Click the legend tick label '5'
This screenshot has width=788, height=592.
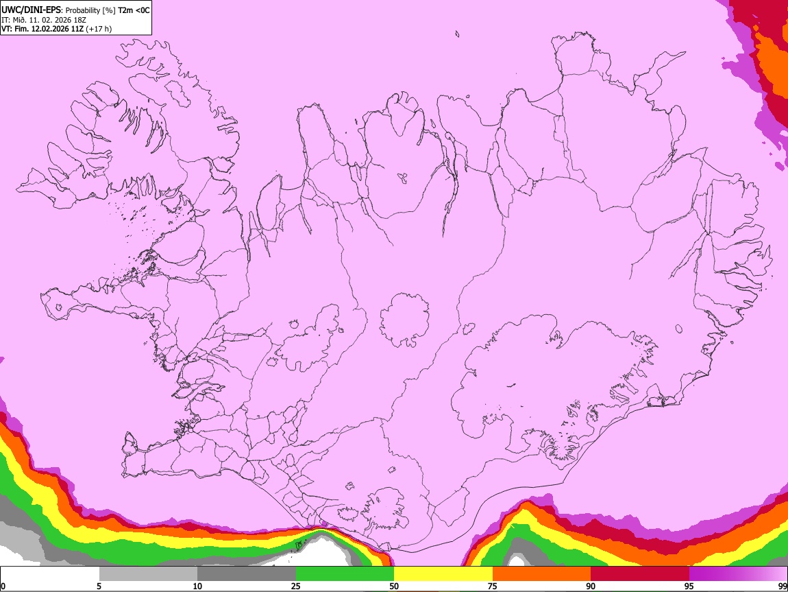(x=99, y=586)
